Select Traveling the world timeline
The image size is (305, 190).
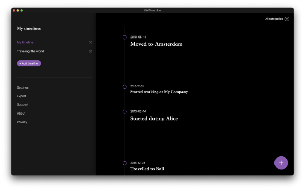(x=30, y=51)
